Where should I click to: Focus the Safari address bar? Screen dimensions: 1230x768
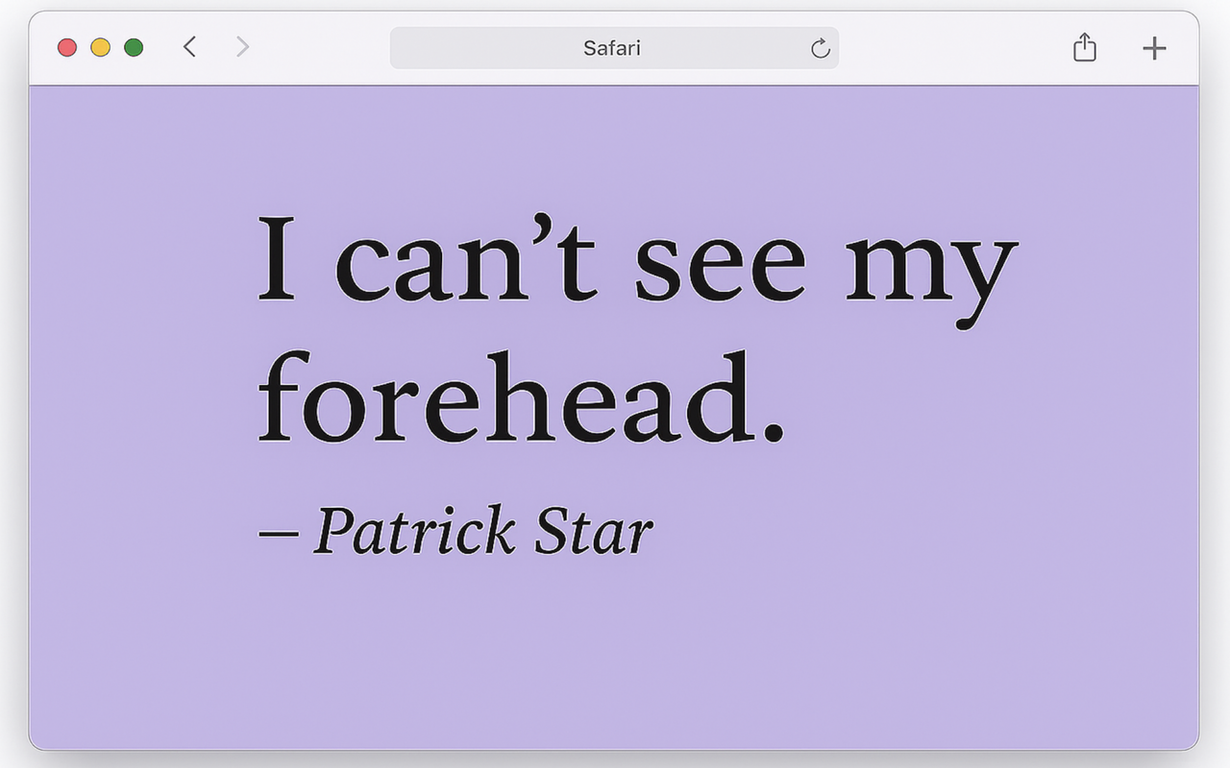click(614, 48)
